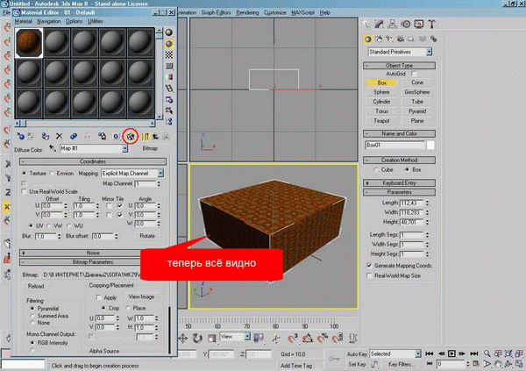The width and height of the screenshot is (526, 371).
Task: Click the Get Material icon
Action: 21,136
